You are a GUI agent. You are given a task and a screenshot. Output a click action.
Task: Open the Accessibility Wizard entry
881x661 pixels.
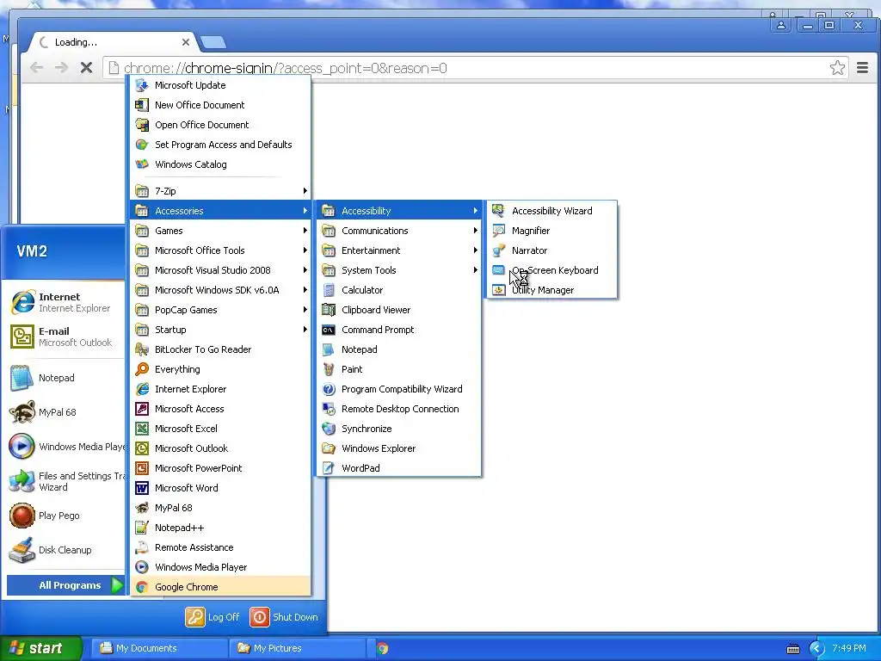(552, 211)
